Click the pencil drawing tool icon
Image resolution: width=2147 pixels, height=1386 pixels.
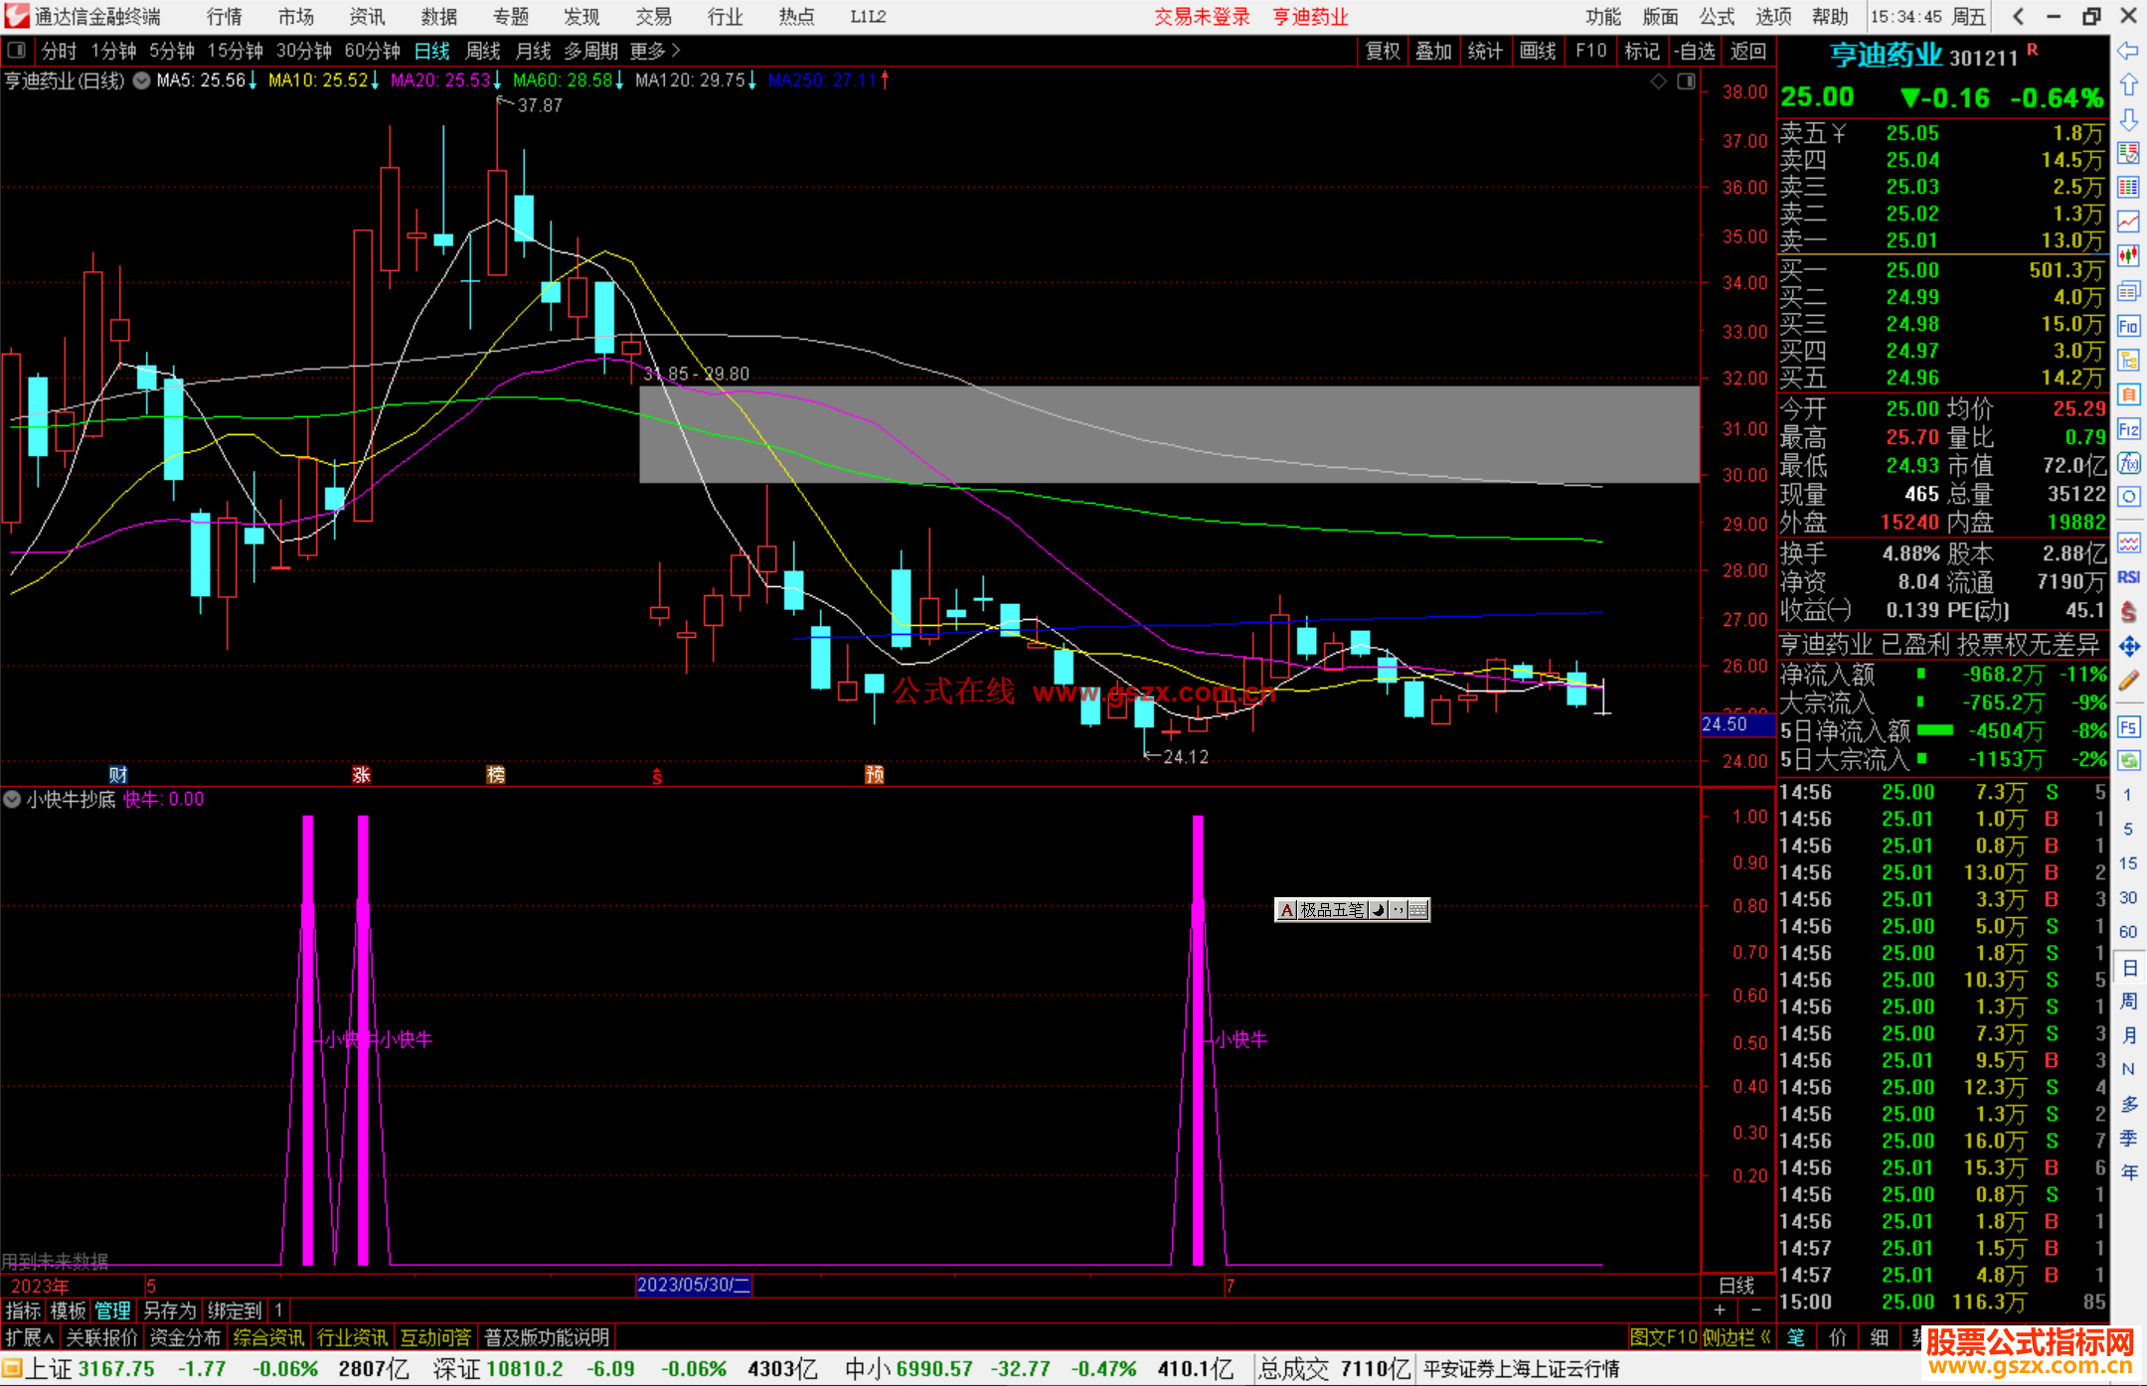tap(2128, 682)
